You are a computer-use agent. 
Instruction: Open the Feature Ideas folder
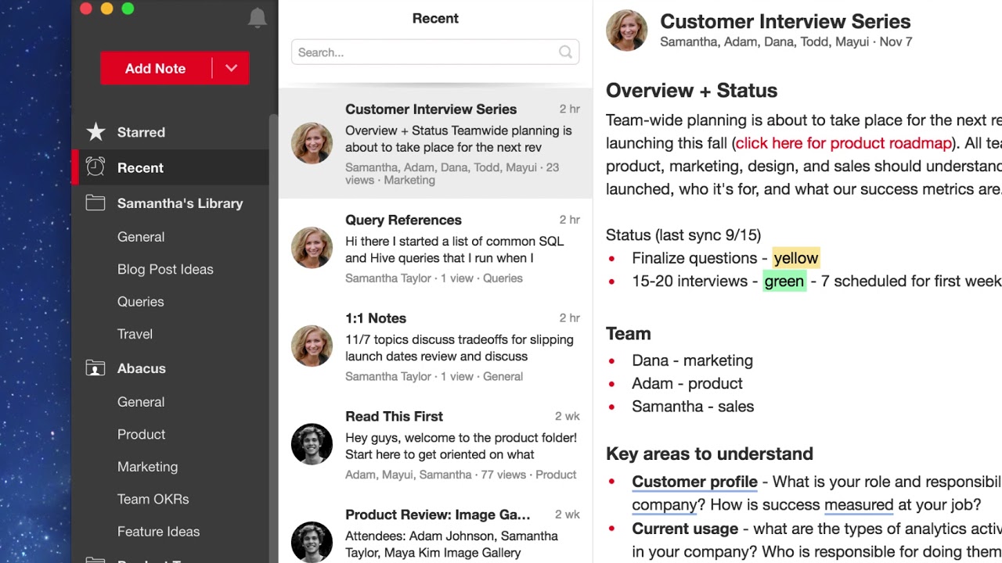click(159, 532)
